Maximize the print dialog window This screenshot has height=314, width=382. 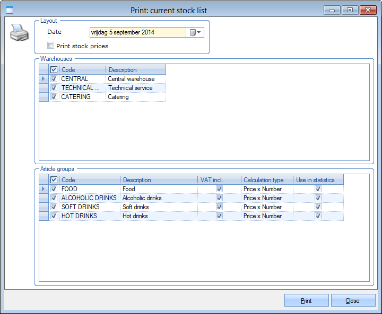(350, 10)
